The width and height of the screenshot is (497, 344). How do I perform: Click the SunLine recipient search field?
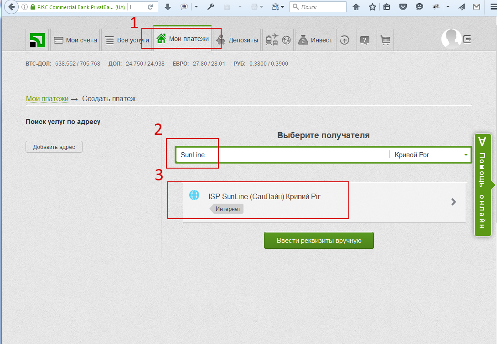point(282,155)
